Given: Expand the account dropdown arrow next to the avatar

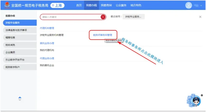Looking at the screenshot, I should [201, 5].
